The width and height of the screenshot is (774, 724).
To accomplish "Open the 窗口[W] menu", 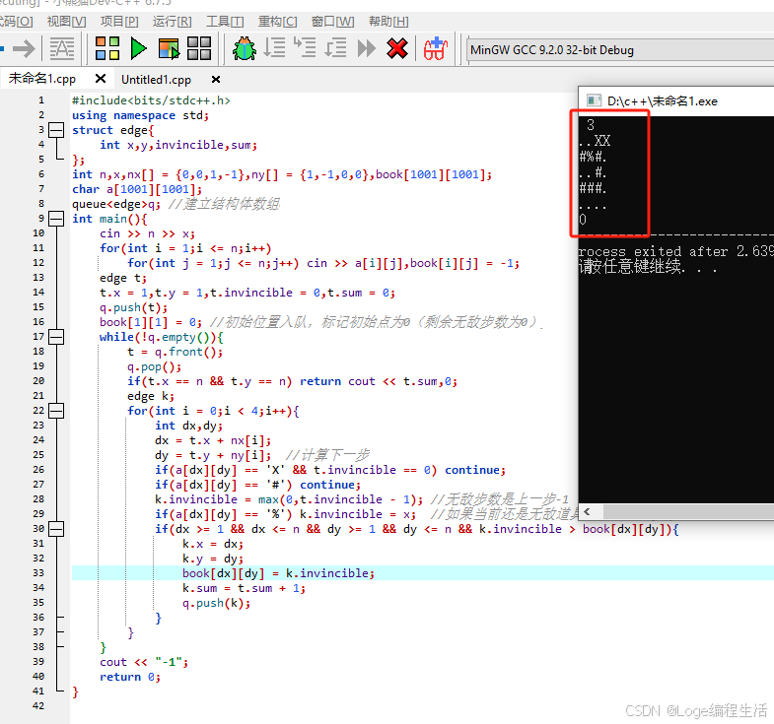I will 332,22.
